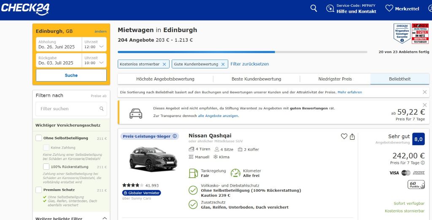Save Nissan Qashqai to Merkzettel heart
This screenshot has height=220, width=432.
pos(344,136)
